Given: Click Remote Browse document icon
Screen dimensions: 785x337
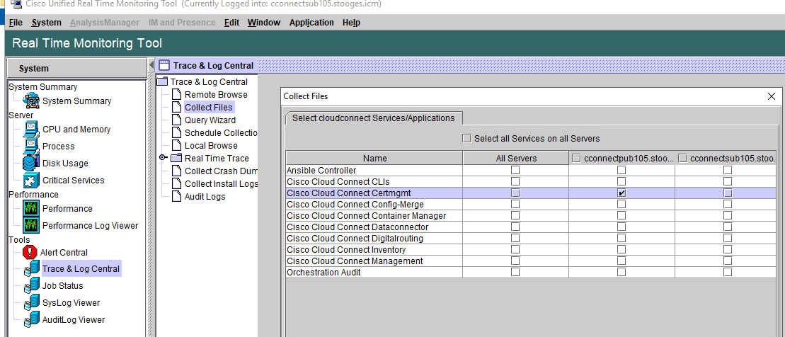Looking at the screenshot, I should tap(176, 95).
